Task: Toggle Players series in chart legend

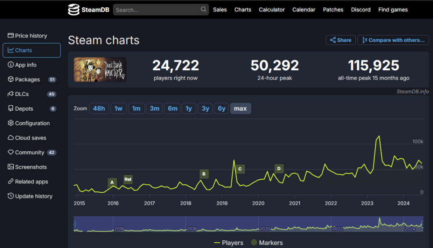Action: 228,243
